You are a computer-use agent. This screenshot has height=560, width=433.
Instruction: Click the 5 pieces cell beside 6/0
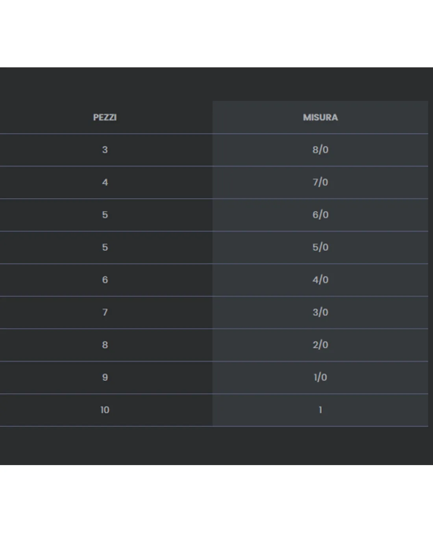tap(105, 215)
